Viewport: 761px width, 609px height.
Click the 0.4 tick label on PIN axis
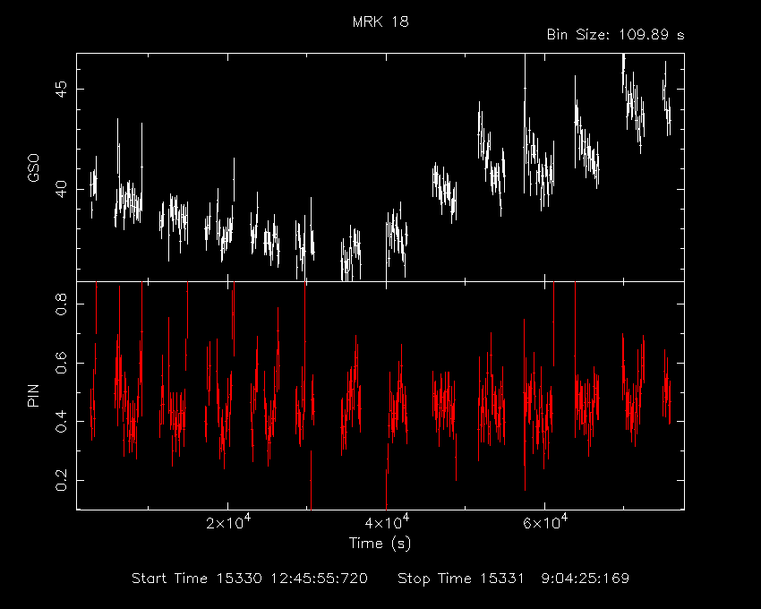(61, 421)
